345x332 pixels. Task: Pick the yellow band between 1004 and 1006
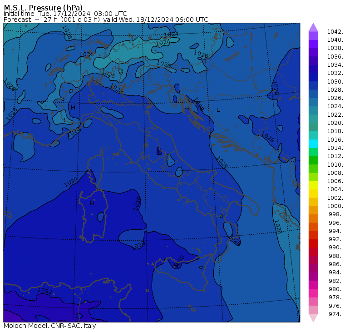pyautogui.click(x=313, y=185)
